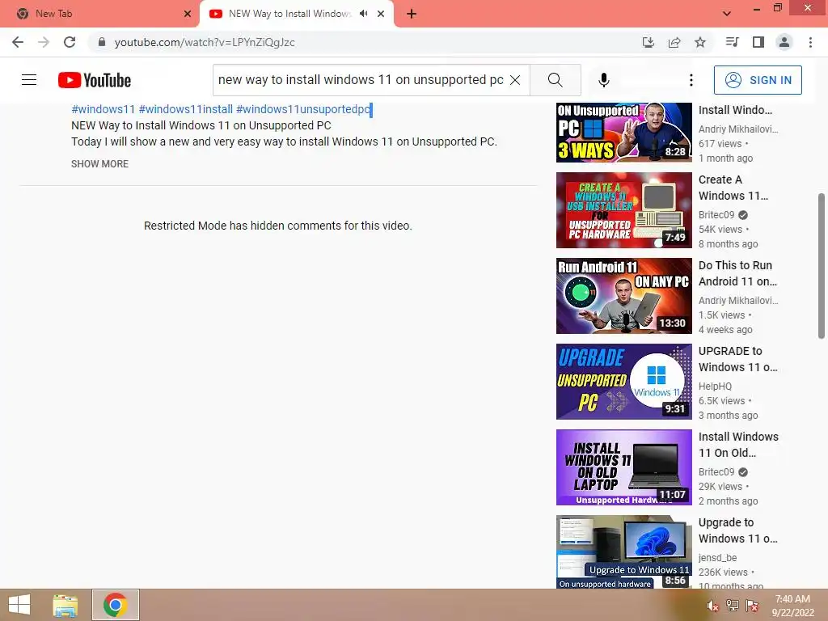Click the YouTube logo
Image resolution: width=828 pixels, height=621 pixels.
[95, 80]
